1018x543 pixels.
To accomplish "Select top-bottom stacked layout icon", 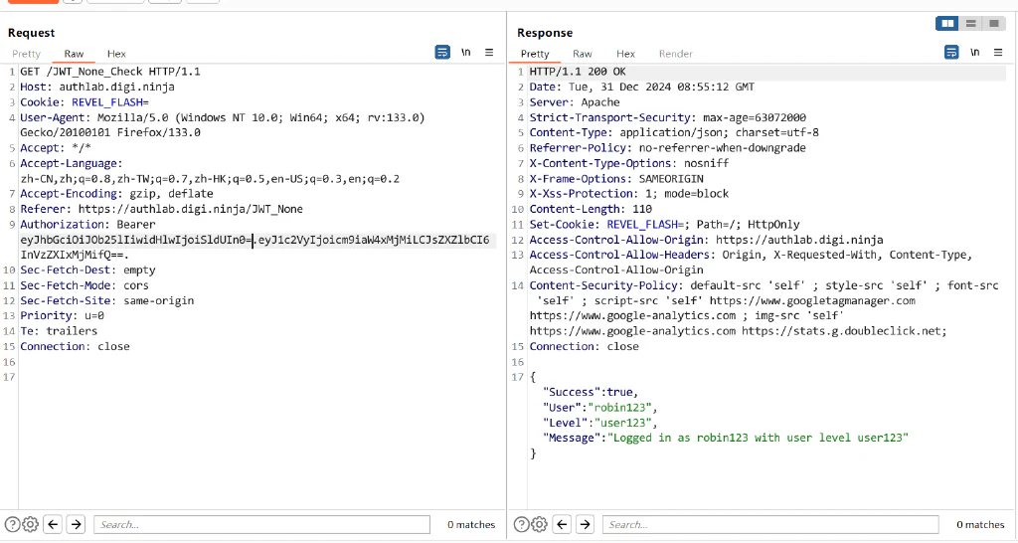I will [970, 24].
